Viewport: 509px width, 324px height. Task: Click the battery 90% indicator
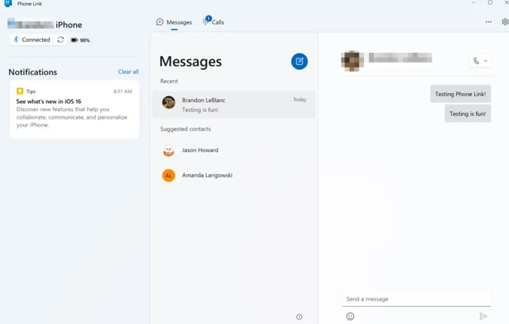point(80,40)
